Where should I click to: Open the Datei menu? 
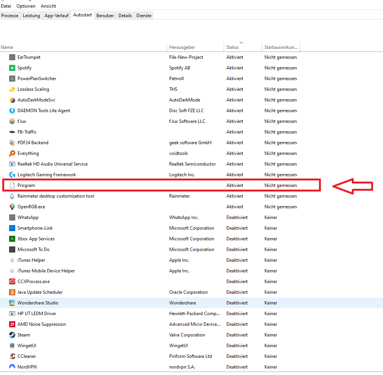[6, 6]
